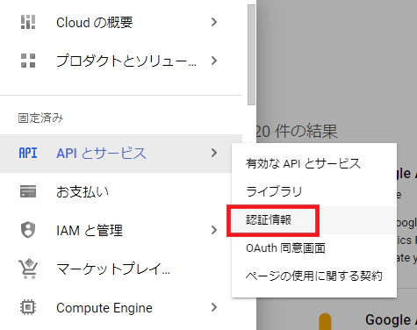Open Compute Engine menu item
Viewport: 417px width, 330px height.
pos(121,308)
